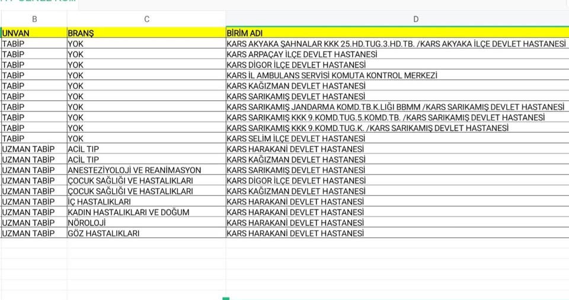Select TABİP cell in the KARS ARPAÇAY row
Viewport: 569px width, 300px height.
click(34, 54)
